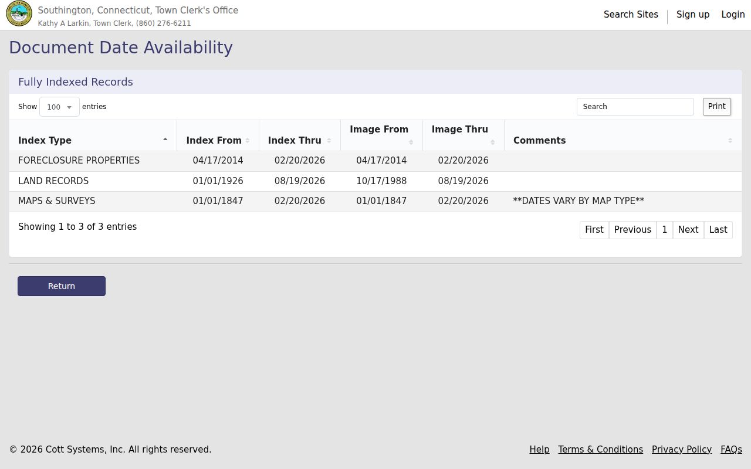
Task: Open the Privacy Policy link
Action: [x=681, y=450]
